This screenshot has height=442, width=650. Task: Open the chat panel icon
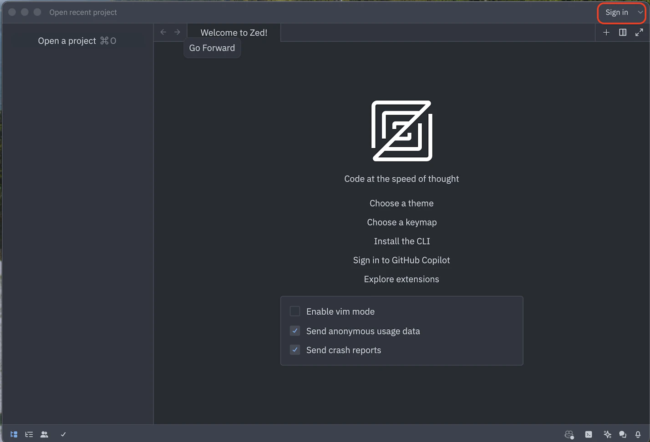click(x=623, y=434)
